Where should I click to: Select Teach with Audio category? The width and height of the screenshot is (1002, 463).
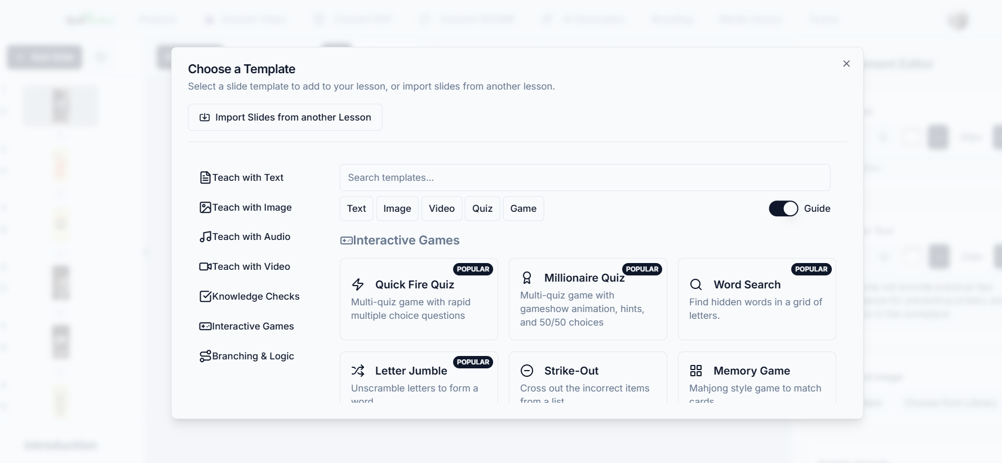point(245,237)
